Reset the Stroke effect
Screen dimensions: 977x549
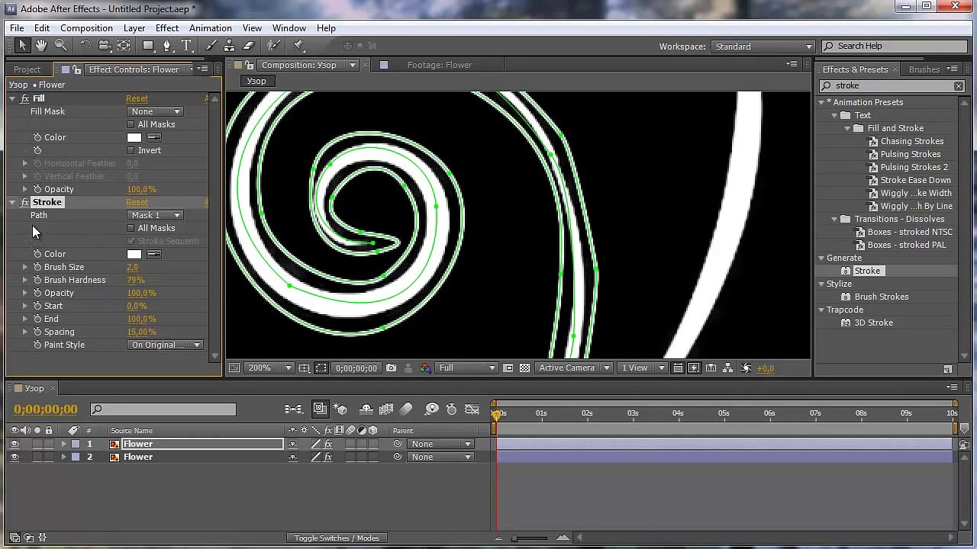click(x=137, y=202)
